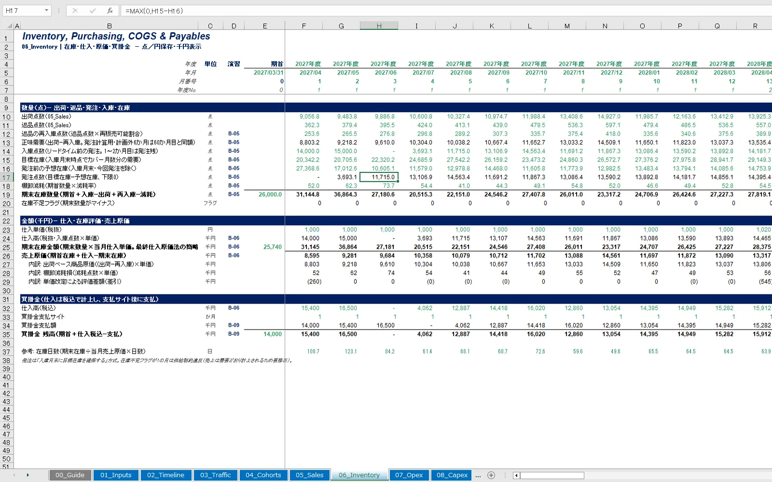Select the column H header
The width and height of the screenshot is (772, 482).
(x=379, y=26)
